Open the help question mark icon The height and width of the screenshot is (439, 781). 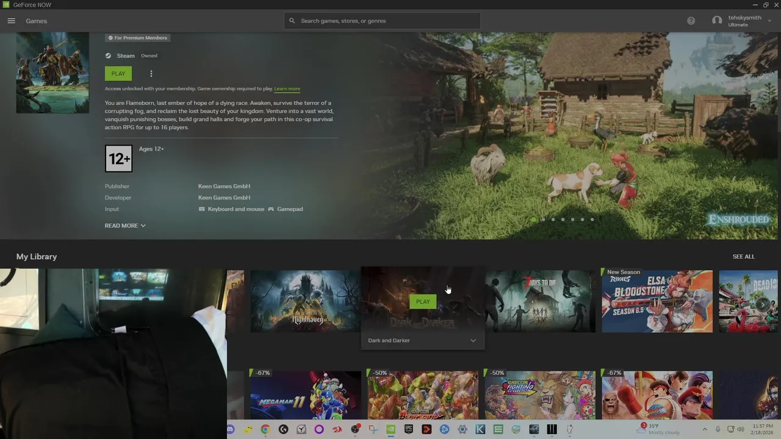click(691, 21)
